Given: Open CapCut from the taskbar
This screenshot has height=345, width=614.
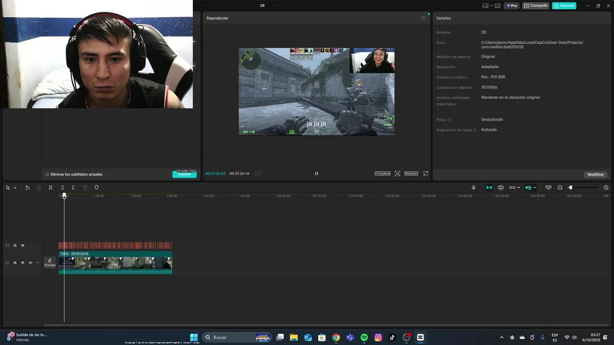Looking at the screenshot, I should 421,337.
